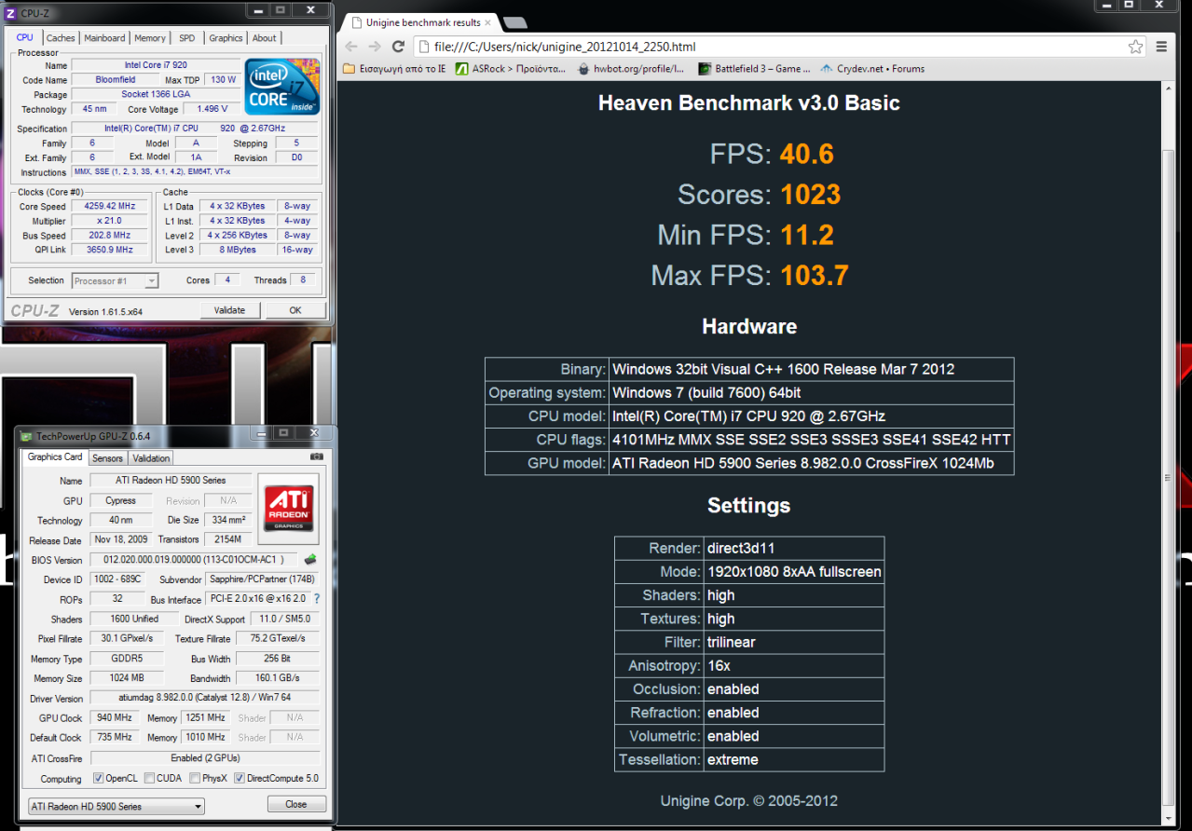The image size is (1192, 831).
Task: Click the Mode cell 1920x1080 8xAA fullscreen
Action: tap(793, 572)
